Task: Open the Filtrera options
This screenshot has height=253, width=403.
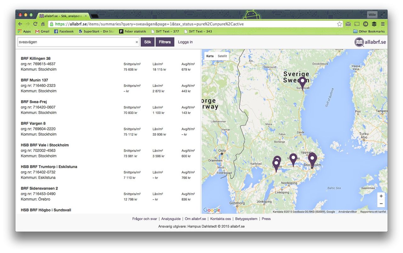Action: coord(165,42)
